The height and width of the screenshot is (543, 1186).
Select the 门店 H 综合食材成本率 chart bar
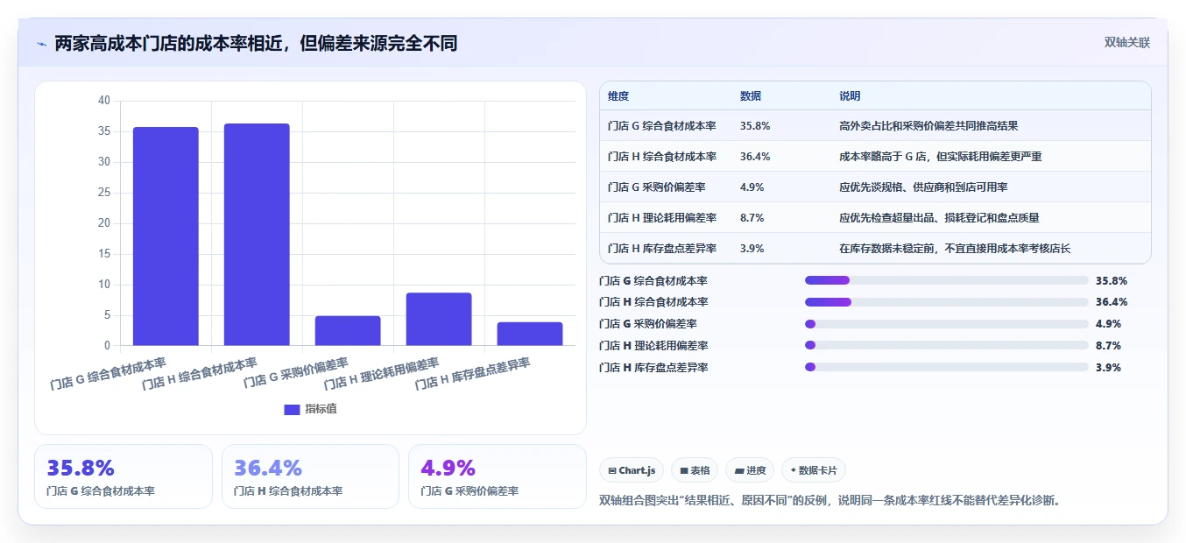tap(257, 235)
